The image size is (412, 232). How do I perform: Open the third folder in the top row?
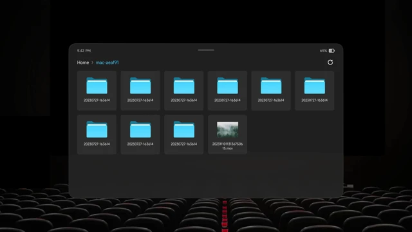click(x=184, y=90)
